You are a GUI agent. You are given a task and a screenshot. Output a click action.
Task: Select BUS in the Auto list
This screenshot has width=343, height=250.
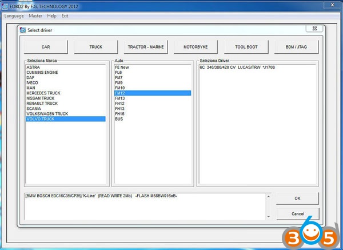click(x=153, y=119)
